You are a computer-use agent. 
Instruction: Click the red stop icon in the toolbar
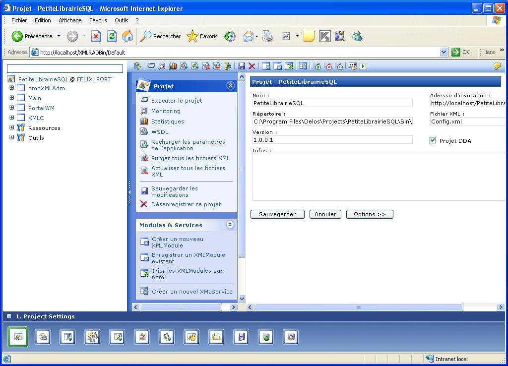point(328,66)
